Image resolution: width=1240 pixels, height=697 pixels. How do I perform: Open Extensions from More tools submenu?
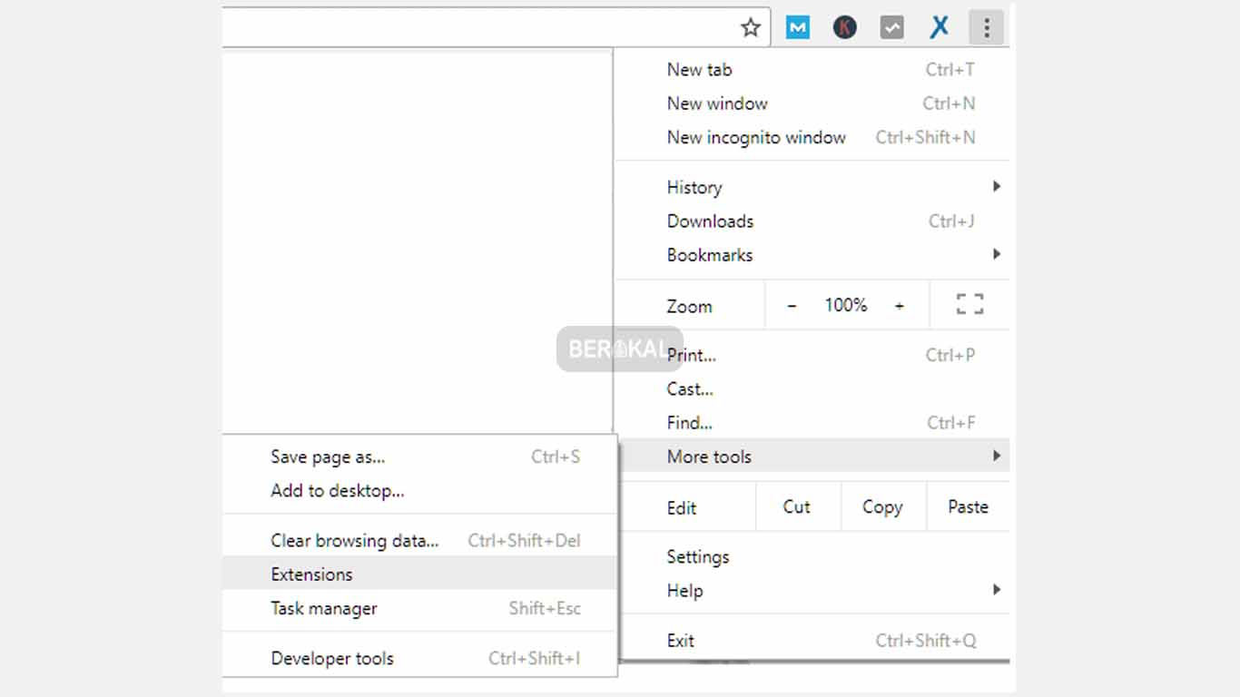(x=311, y=574)
